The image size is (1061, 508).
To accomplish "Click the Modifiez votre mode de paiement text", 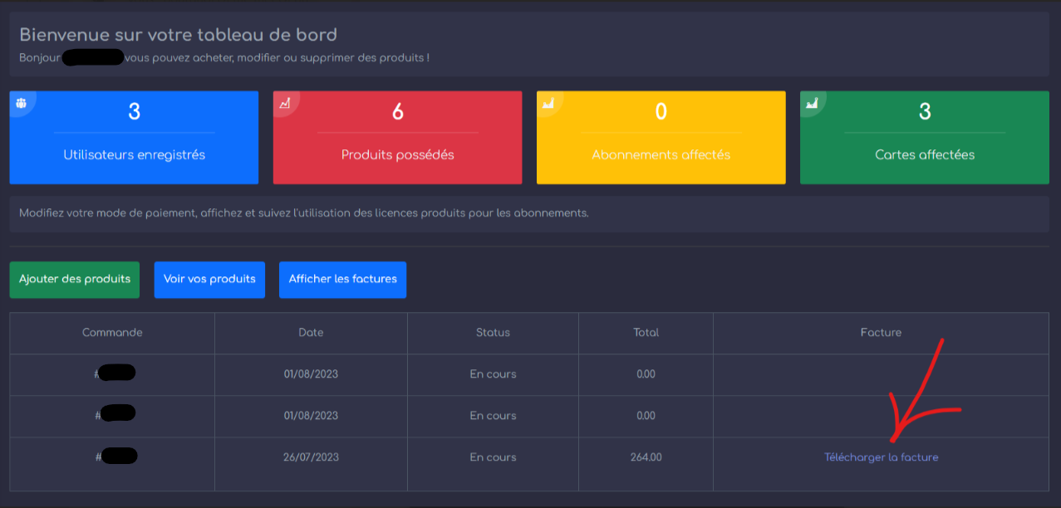I will (x=303, y=213).
